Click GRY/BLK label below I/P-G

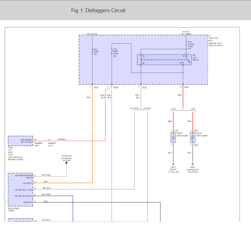point(137,96)
